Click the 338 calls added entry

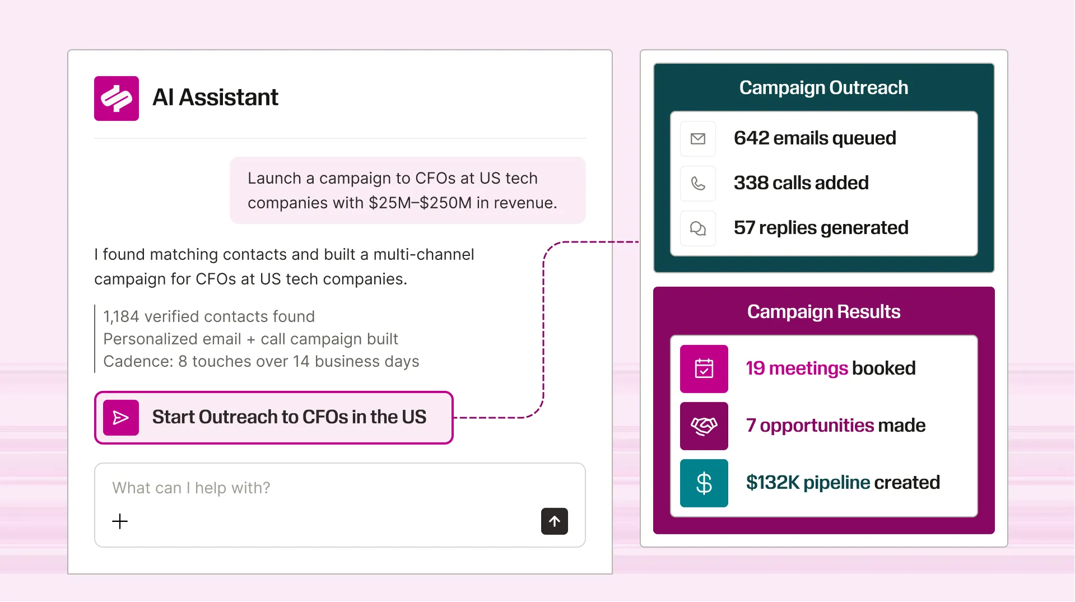click(801, 183)
